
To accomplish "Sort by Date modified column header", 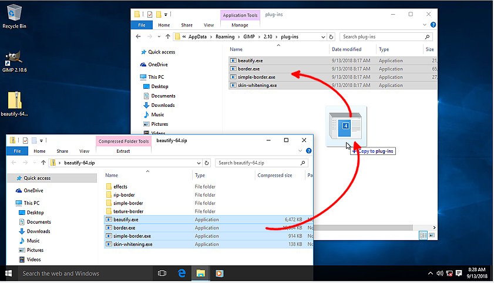I will 347,50.
